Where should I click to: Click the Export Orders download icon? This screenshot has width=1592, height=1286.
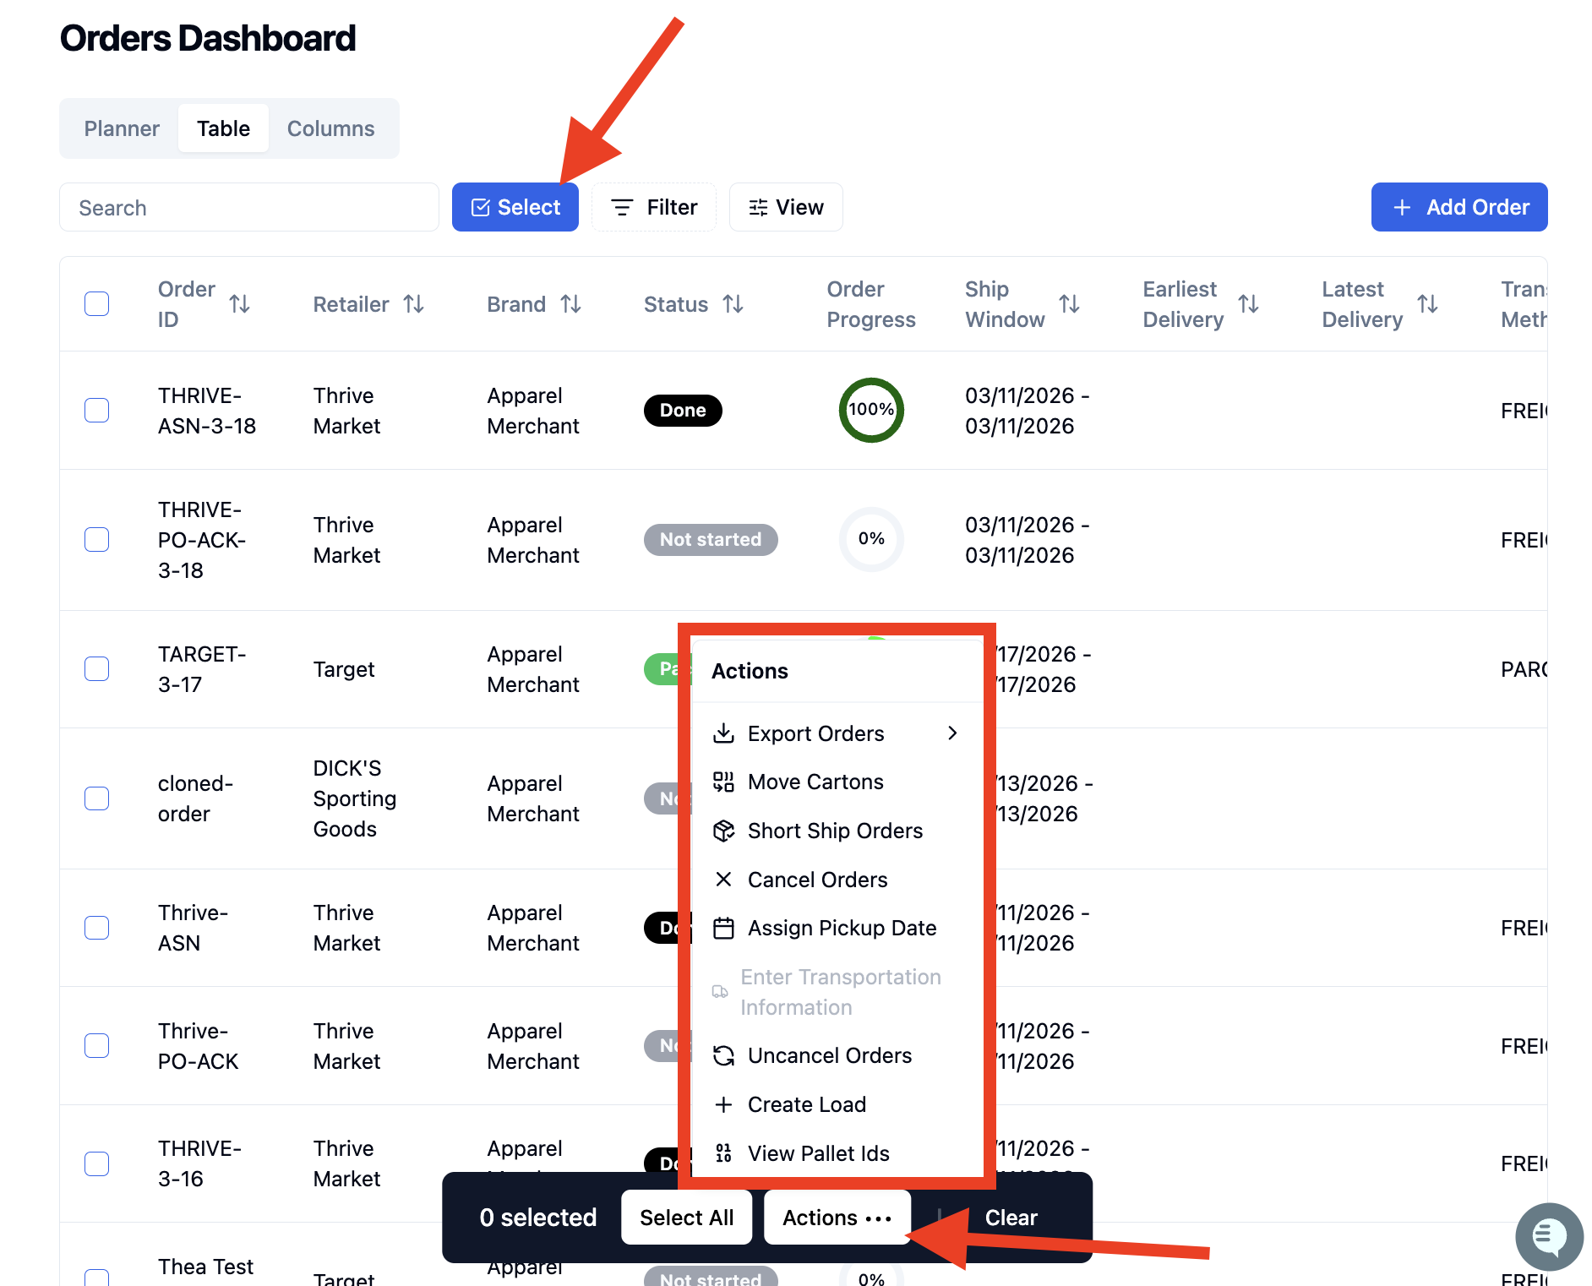pos(723,733)
